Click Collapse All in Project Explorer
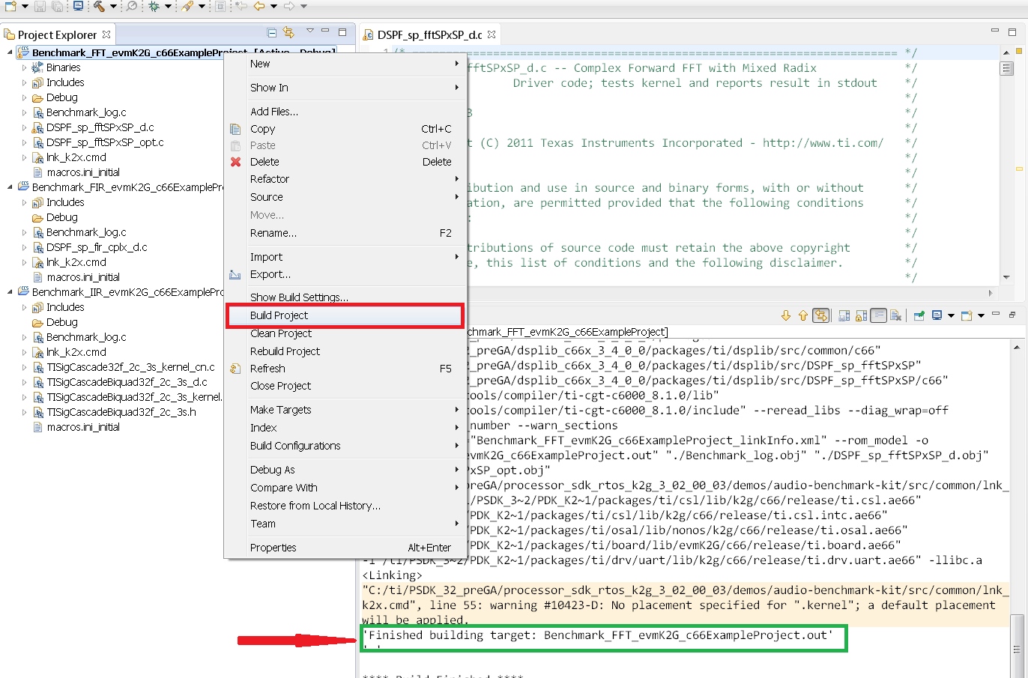This screenshot has height=678, width=1028. coord(271,32)
